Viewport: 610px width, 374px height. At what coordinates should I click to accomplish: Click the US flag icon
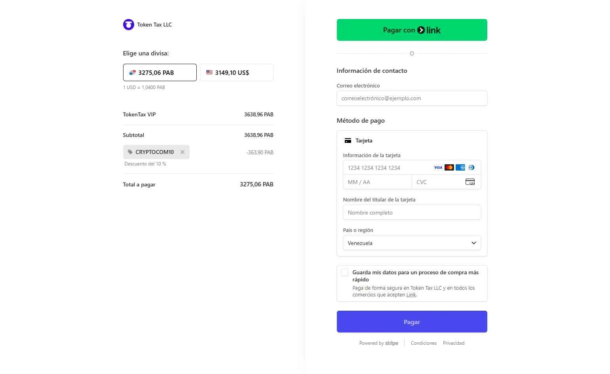[x=209, y=72]
